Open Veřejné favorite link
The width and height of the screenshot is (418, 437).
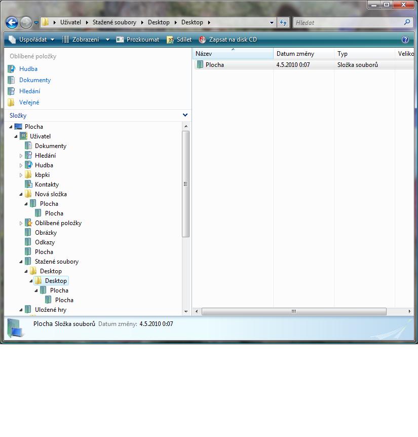click(x=29, y=102)
